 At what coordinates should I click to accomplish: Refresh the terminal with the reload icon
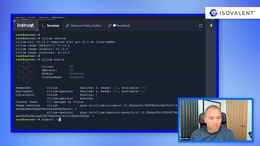200,26
